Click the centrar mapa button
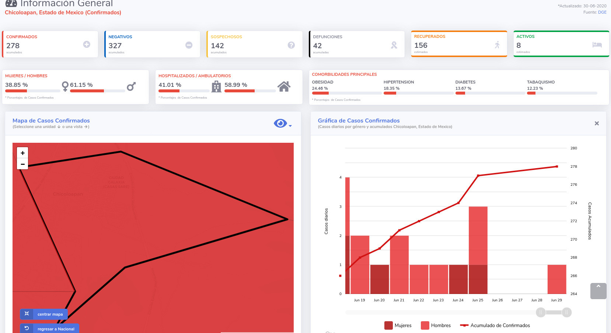The image size is (611, 333). (44, 314)
